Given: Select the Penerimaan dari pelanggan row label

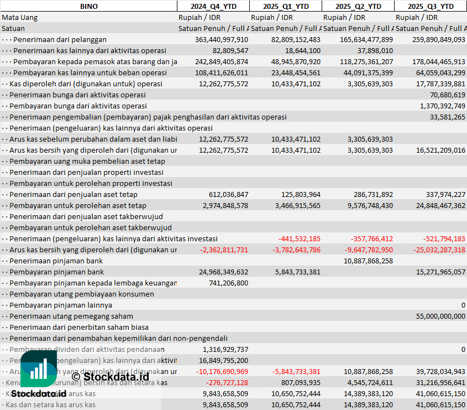Looking at the screenshot, I should 60,39.
